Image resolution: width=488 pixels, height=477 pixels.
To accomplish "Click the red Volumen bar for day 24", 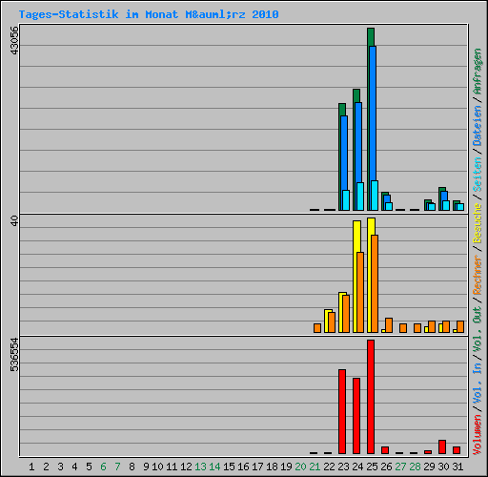I will [356, 416].
